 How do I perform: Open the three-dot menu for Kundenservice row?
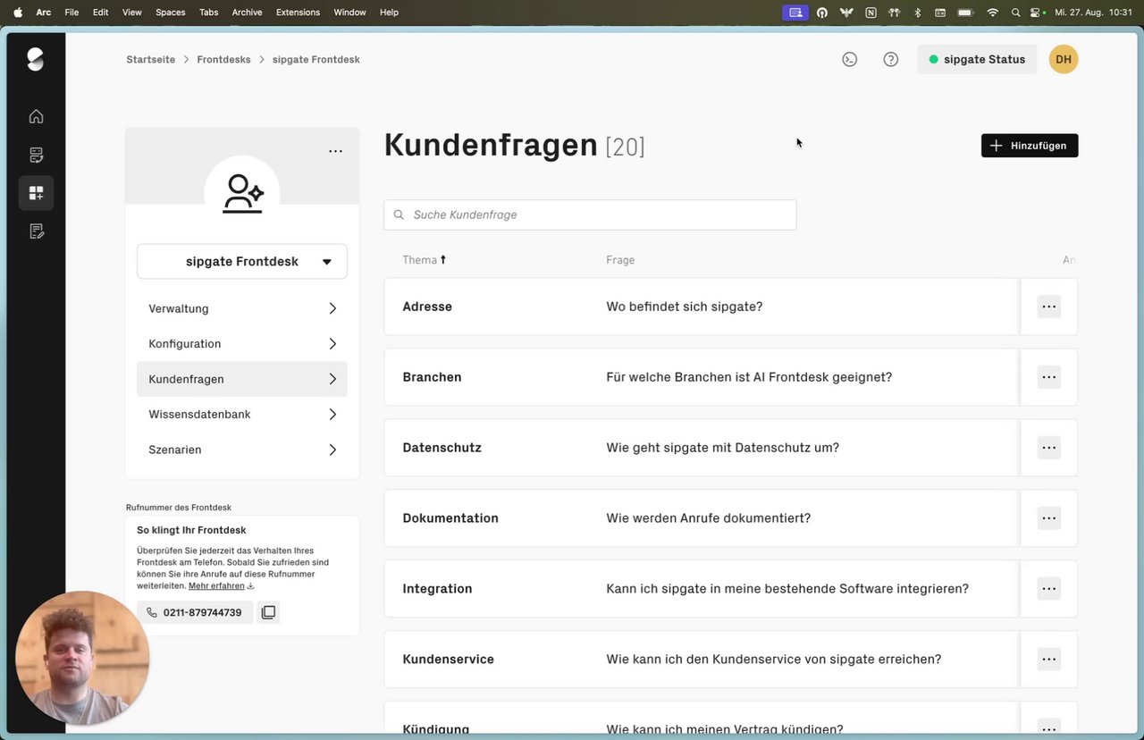[1049, 660]
